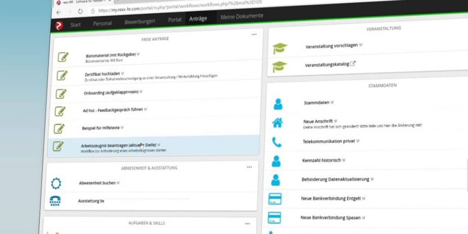Viewport: 468px width, 234px height.
Task: Click graduation cap icon for Veranstaltung vorschlagen
Action: [280, 48]
